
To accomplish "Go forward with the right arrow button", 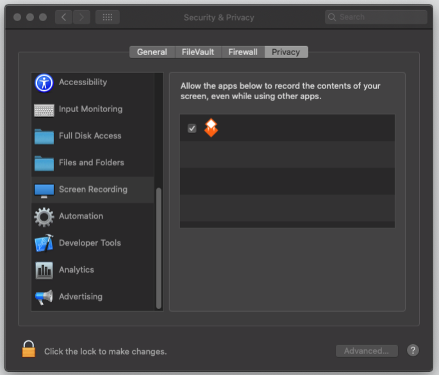I will 81,17.
